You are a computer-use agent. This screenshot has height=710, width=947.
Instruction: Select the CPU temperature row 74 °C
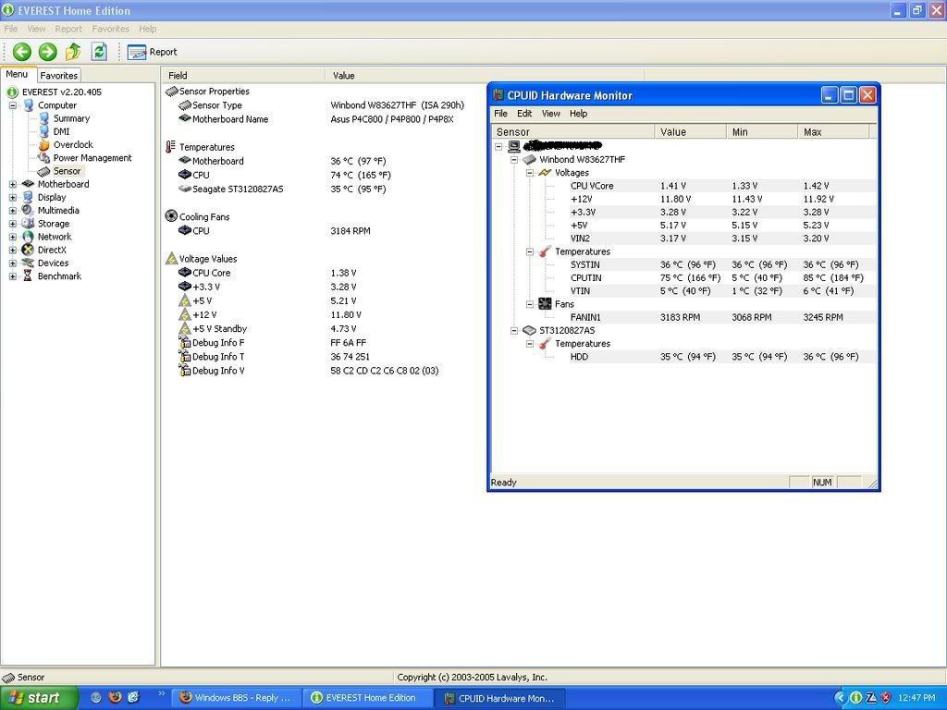[x=284, y=175]
